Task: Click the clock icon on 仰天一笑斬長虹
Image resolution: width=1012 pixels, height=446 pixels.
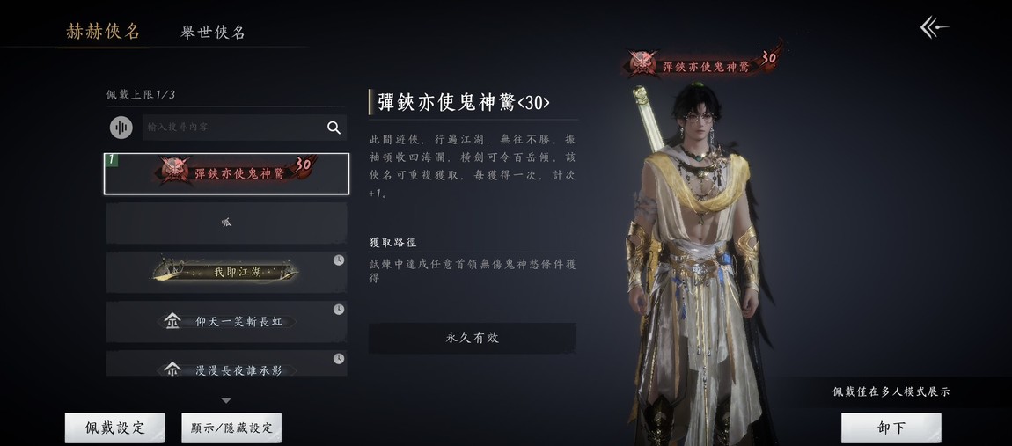Action: [x=339, y=310]
